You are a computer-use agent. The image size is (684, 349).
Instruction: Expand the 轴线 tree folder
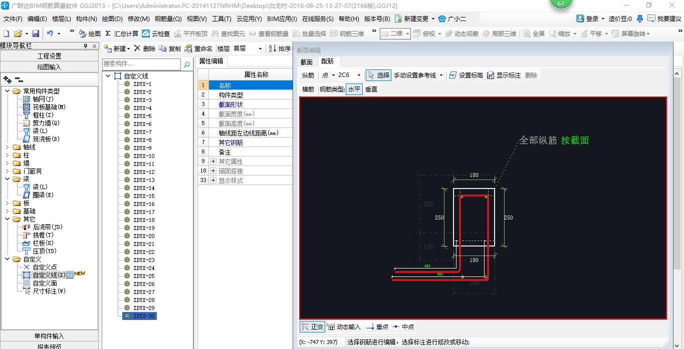[x=8, y=147]
